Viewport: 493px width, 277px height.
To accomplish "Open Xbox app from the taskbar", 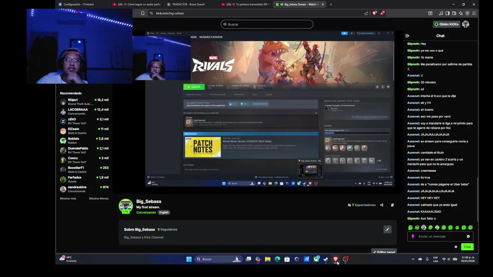I will 316,259.
